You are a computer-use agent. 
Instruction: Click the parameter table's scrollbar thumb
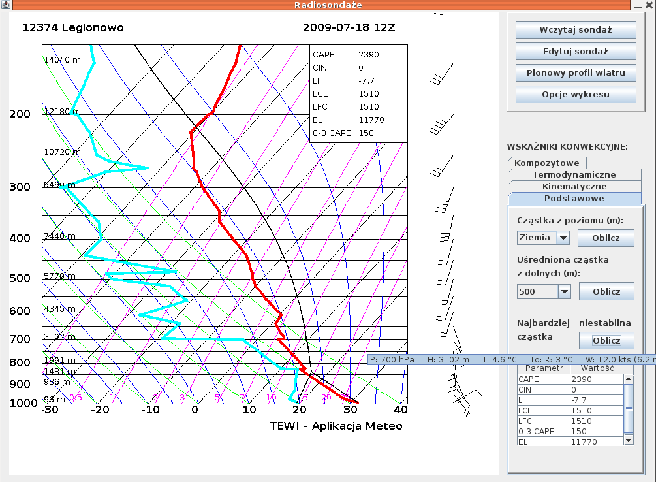coord(629,409)
